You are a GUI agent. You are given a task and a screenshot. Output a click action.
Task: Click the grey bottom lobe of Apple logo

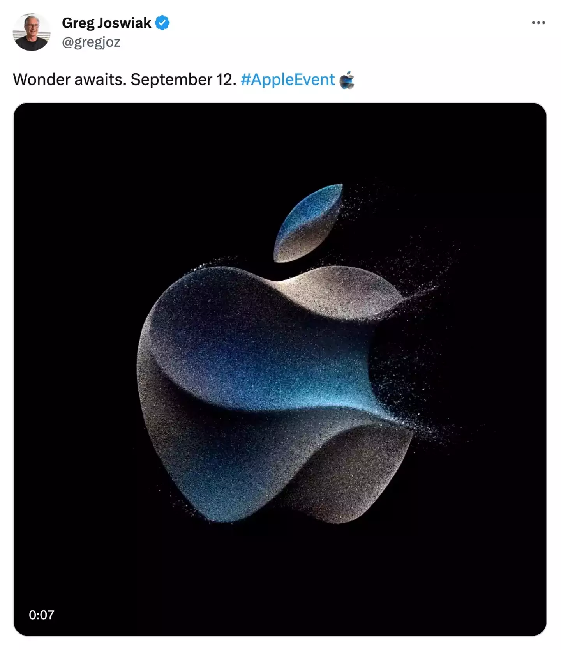351,479
